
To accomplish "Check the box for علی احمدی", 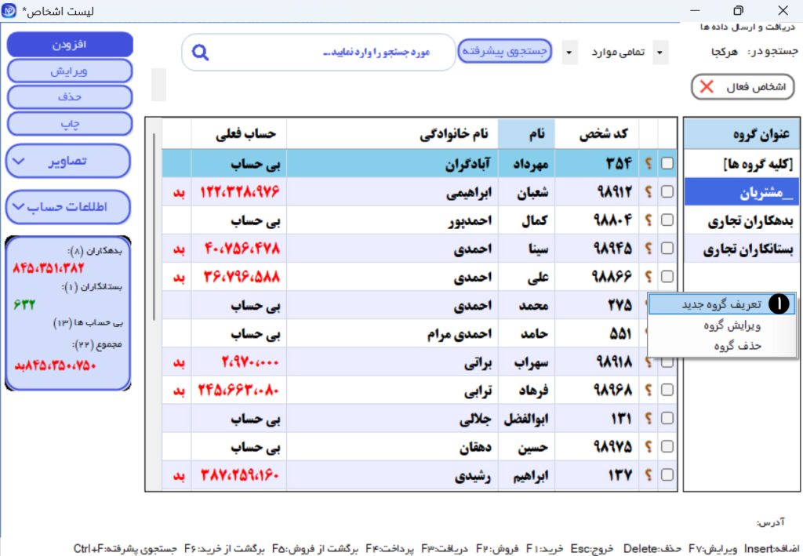I will 667,277.
